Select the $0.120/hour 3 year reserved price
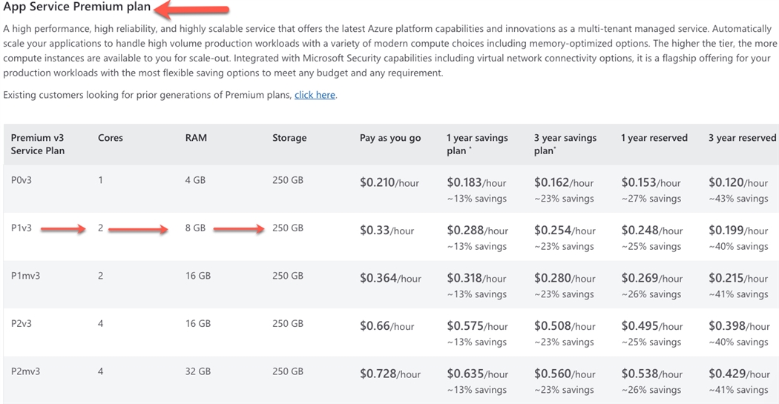This screenshot has width=779, height=404. (738, 182)
